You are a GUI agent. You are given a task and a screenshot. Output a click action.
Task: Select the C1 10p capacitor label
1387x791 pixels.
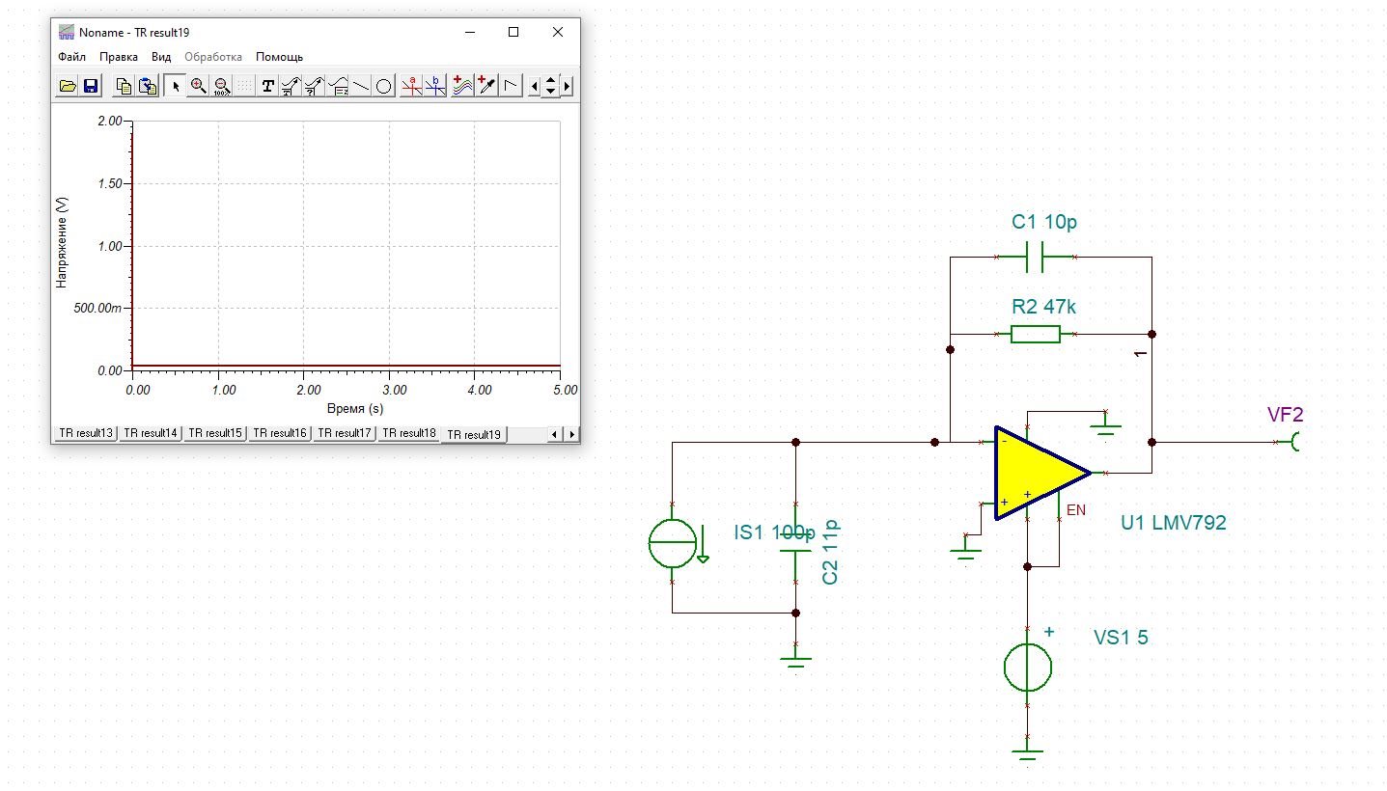tap(1044, 222)
